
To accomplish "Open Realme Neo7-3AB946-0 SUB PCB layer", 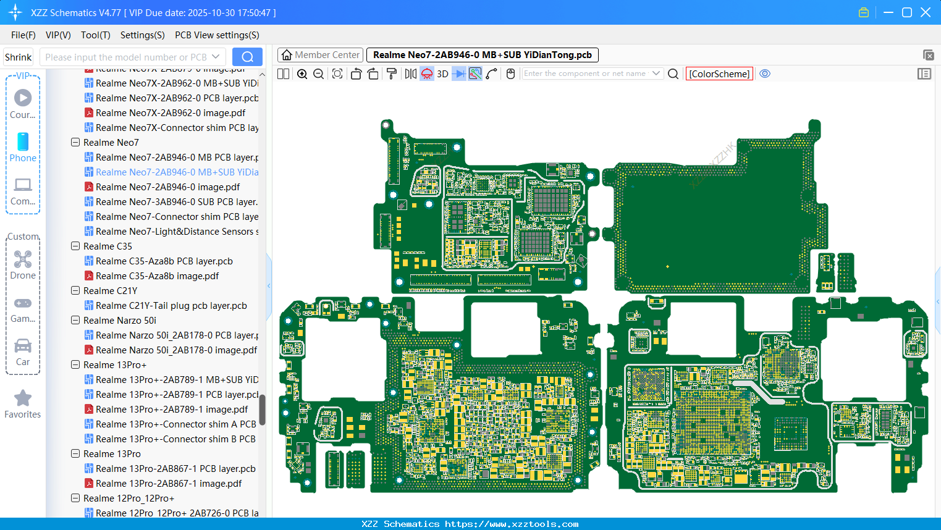I will (x=171, y=201).
